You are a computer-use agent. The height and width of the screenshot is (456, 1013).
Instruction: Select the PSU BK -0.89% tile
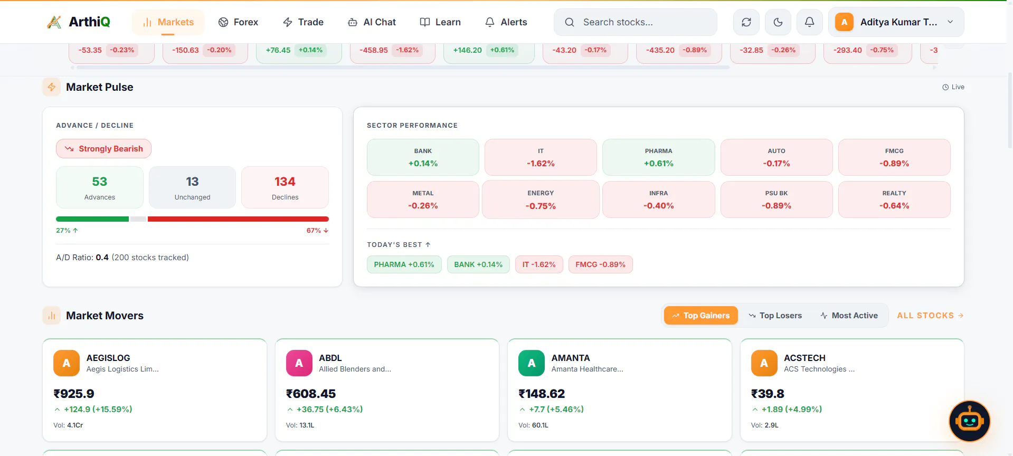(x=777, y=199)
